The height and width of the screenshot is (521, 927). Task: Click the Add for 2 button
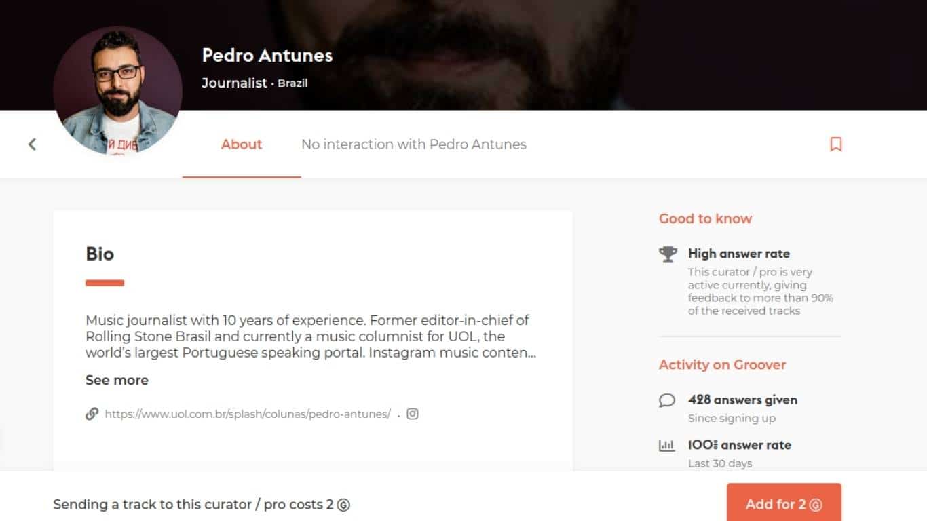coord(784,504)
